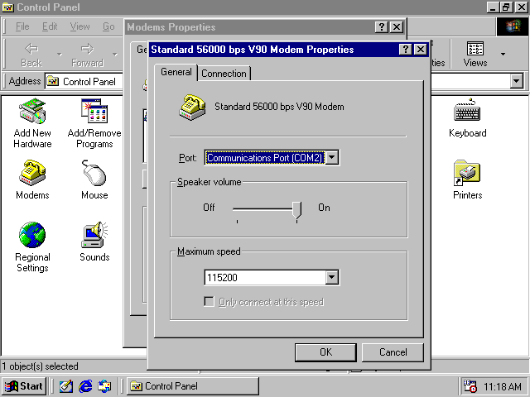
Task: Expand the Views button dropdown arrow
Action: point(503,54)
